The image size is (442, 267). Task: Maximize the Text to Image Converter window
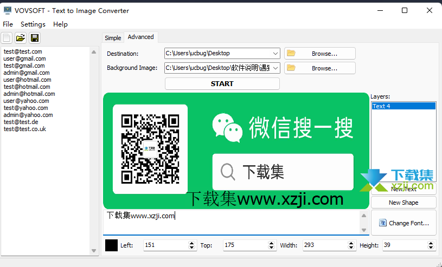tap(405, 10)
